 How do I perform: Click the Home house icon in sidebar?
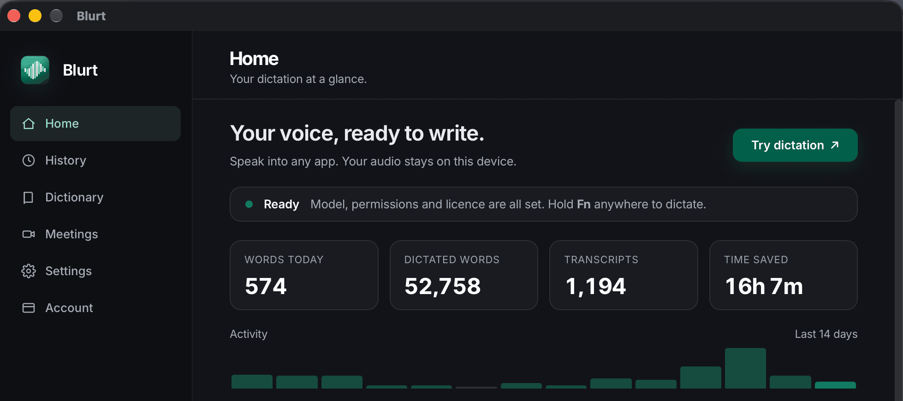point(29,124)
